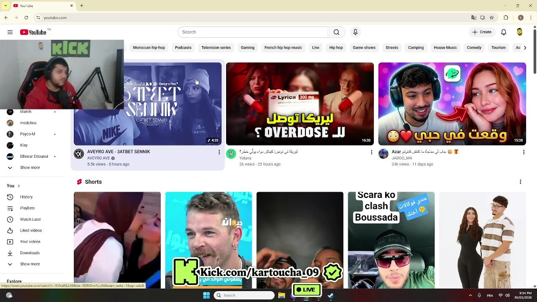Open Liked videos in the sidebar
Screen dimensions: 537x302
[31, 230]
